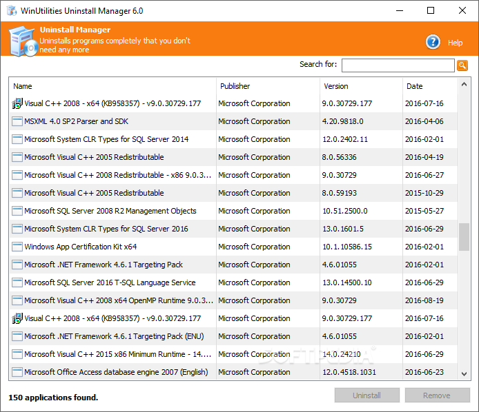The image size is (479, 412).
Task: Click WinUtilities app icon in title bar
Action: pos(12,10)
